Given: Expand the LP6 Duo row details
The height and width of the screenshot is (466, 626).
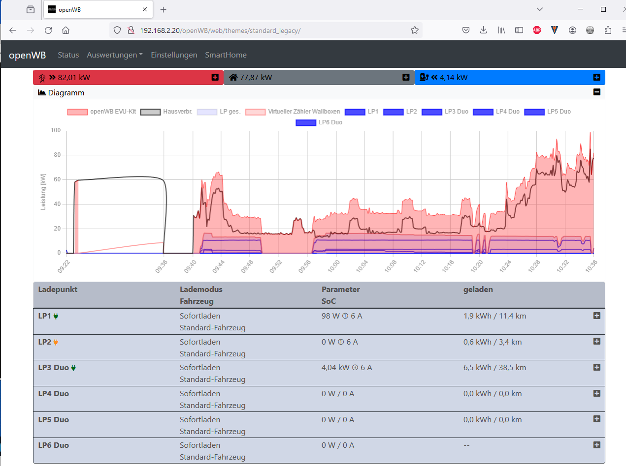Looking at the screenshot, I should pyautogui.click(x=596, y=445).
